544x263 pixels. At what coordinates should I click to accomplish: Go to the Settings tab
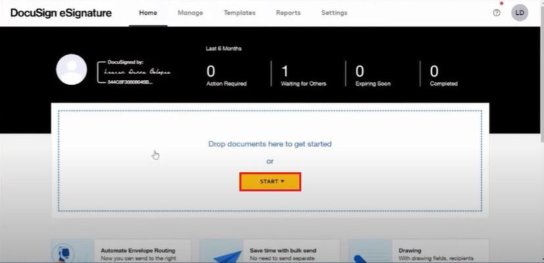tap(334, 13)
